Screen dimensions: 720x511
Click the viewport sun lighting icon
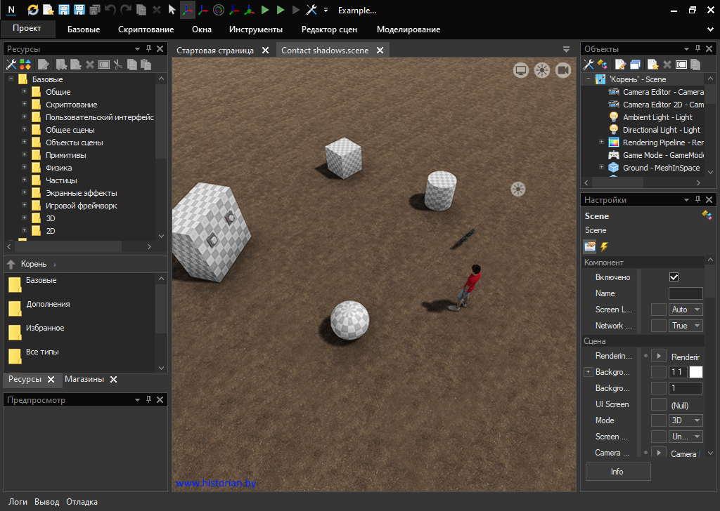tap(541, 70)
